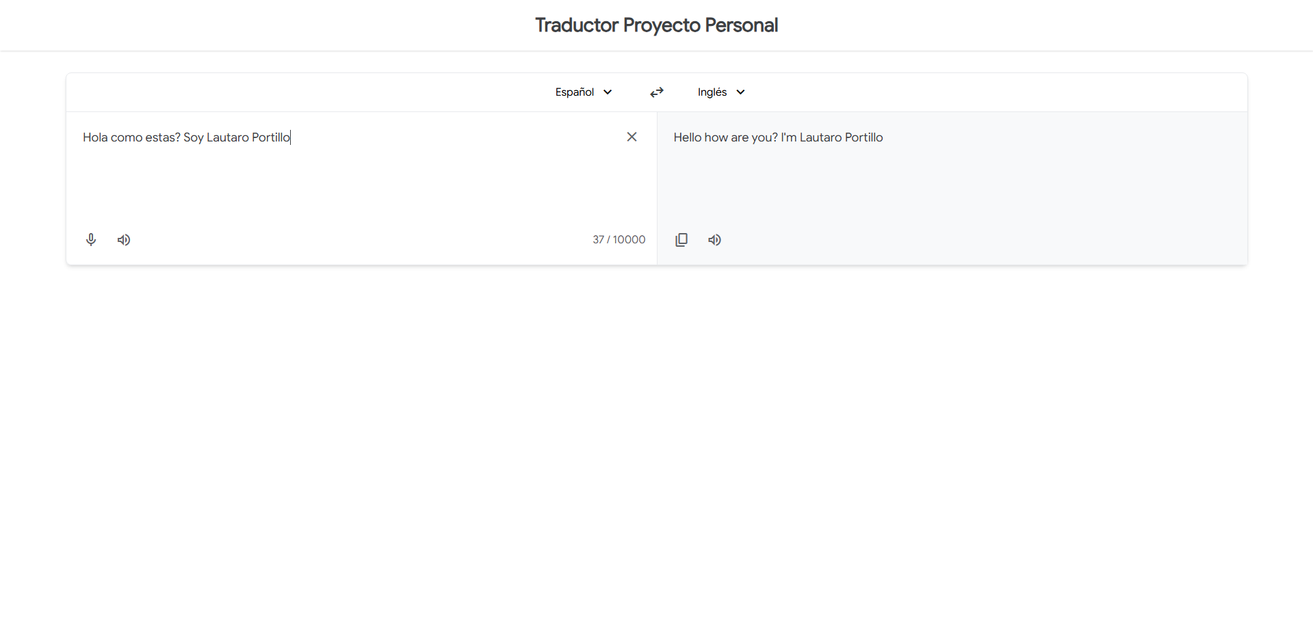The image size is (1313, 622).
Task: Open the Español source language dropdown
Action: click(x=575, y=92)
